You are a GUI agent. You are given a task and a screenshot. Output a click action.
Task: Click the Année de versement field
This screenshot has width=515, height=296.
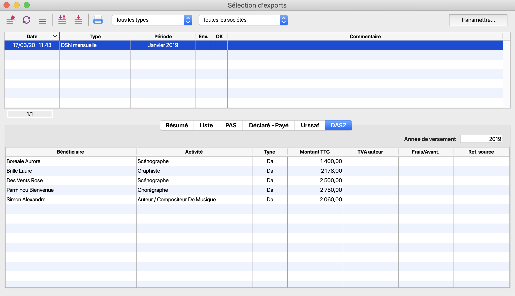(481, 139)
